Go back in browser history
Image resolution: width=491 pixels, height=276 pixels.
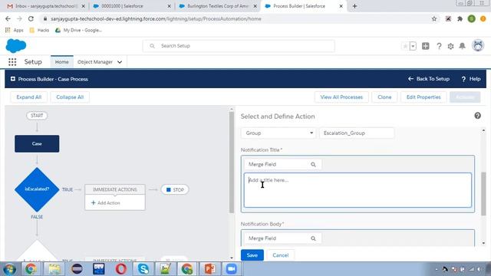(8, 18)
